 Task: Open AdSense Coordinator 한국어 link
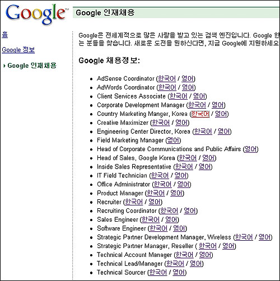tap(167, 78)
